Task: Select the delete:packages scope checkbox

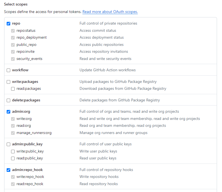Action: coord(9,100)
